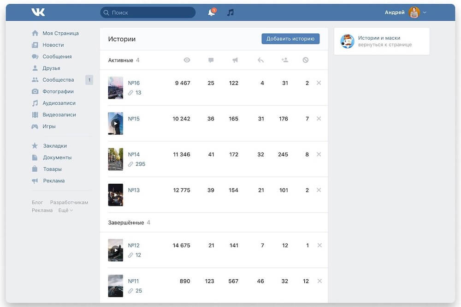Go to Сообщества in the sidebar
This screenshot has width=461, height=307.
(x=58, y=80)
